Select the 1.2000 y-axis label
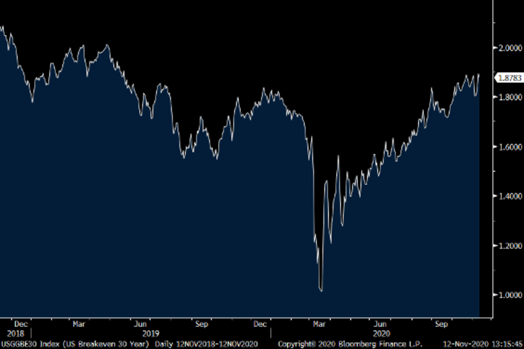The height and width of the screenshot is (349, 524). [510, 246]
